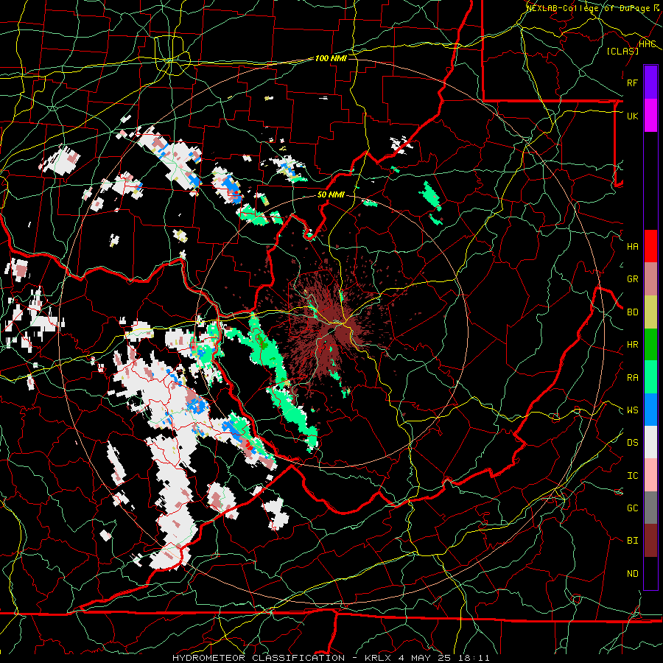Click the 'GC' legend label text
Image resolution: width=663 pixels, height=663 pixels.
click(632, 508)
